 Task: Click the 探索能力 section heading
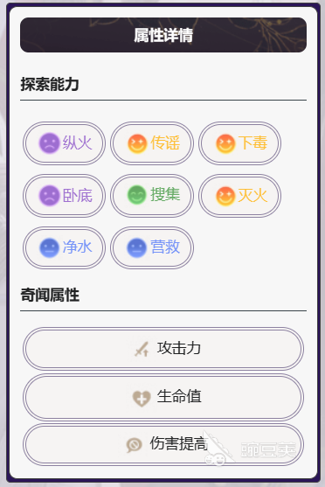click(50, 84)
